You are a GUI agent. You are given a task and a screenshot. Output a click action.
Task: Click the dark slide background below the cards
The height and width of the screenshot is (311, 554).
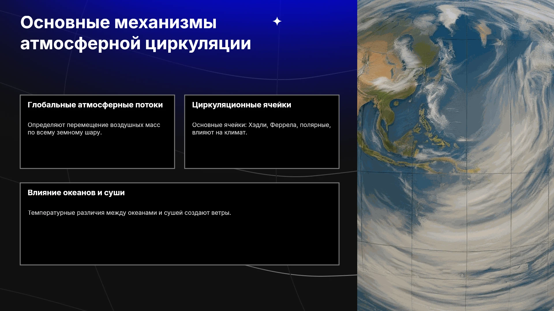pyautogui.click(x=173, y=288)
